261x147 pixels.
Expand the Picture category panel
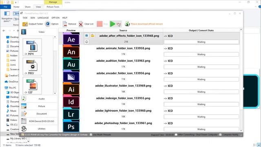(39, 106)
